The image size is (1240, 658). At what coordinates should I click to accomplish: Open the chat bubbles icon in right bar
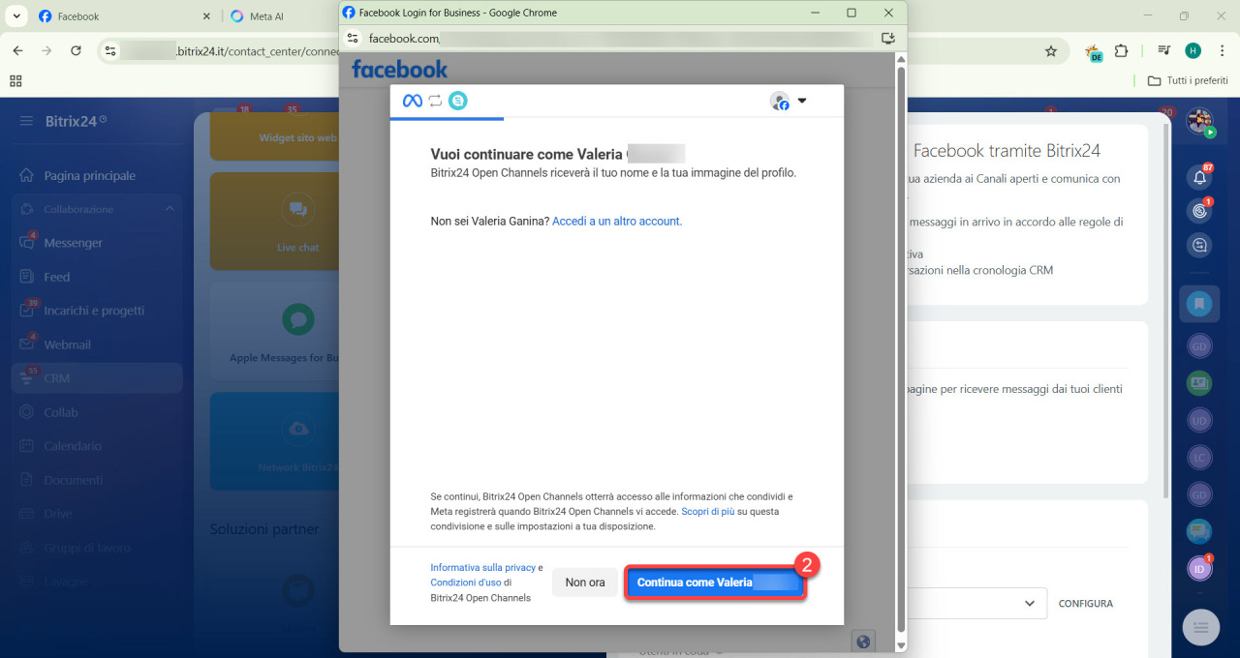[1199, 531]
